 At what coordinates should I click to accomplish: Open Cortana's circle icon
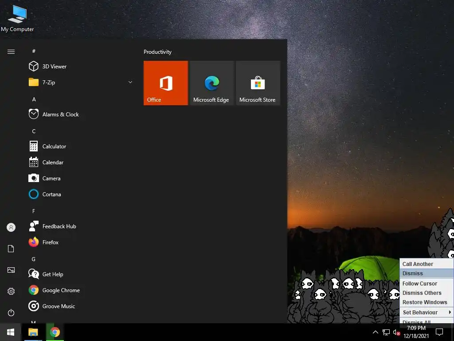pos(34,194)
